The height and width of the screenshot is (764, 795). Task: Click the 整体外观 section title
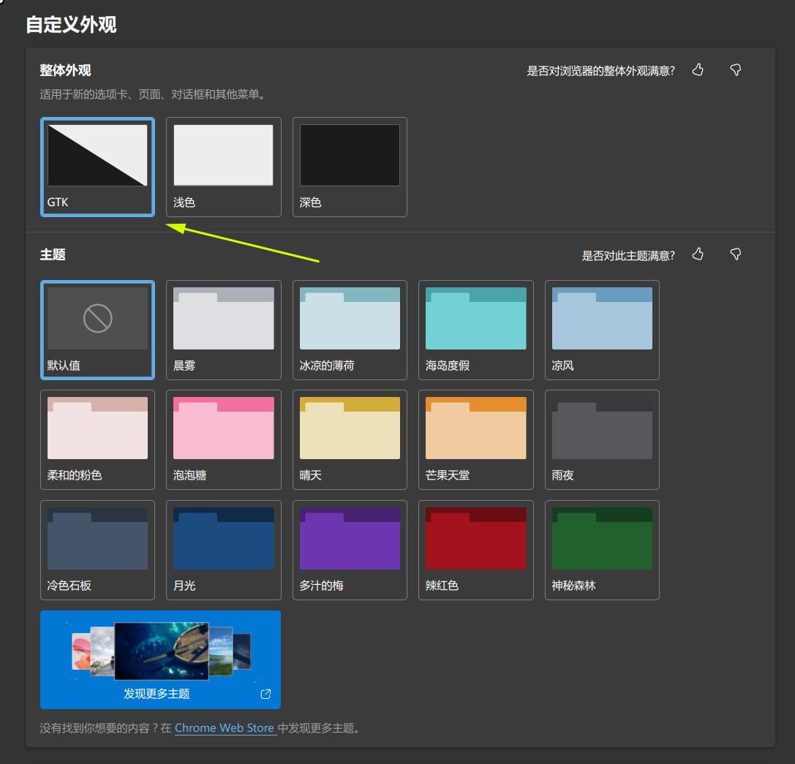pyautogui.click(x=65, y=70)
